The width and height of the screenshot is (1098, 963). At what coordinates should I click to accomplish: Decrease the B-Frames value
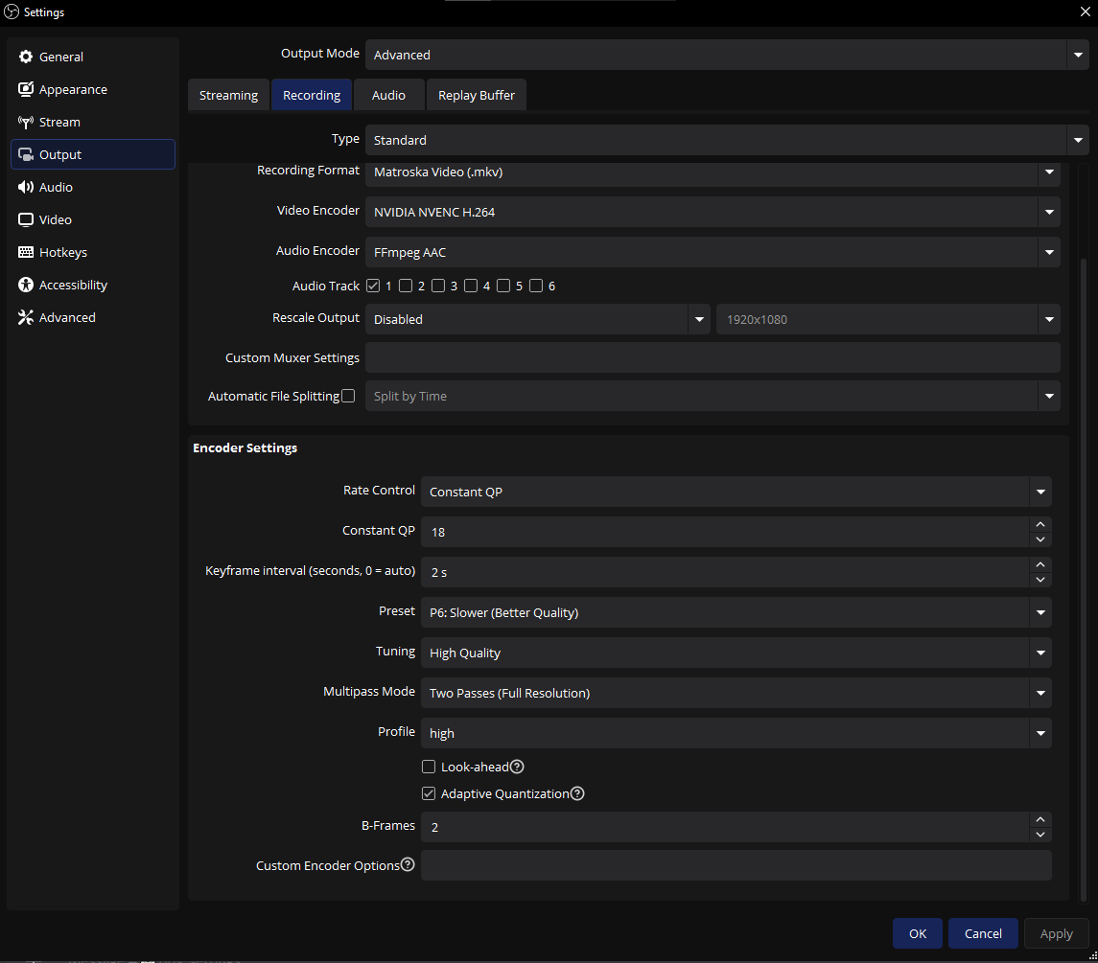point(1040,835)
